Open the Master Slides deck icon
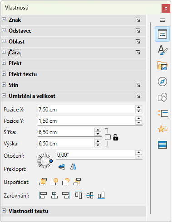The width and height of the screenshot is (172, 222). click(162, 145)
